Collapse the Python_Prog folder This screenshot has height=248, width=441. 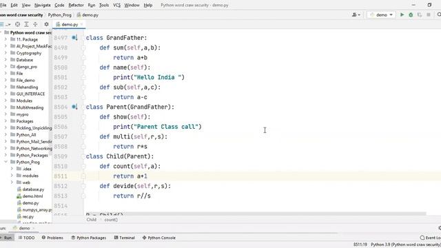(6, 162)
